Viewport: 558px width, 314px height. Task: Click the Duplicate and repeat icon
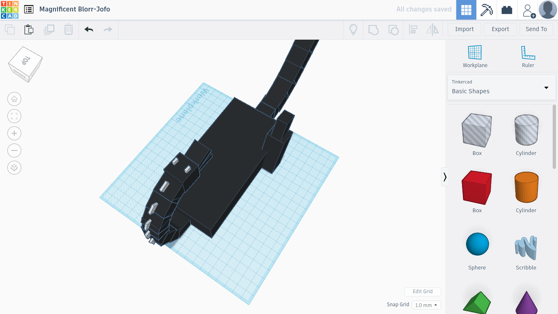point(49,29)
